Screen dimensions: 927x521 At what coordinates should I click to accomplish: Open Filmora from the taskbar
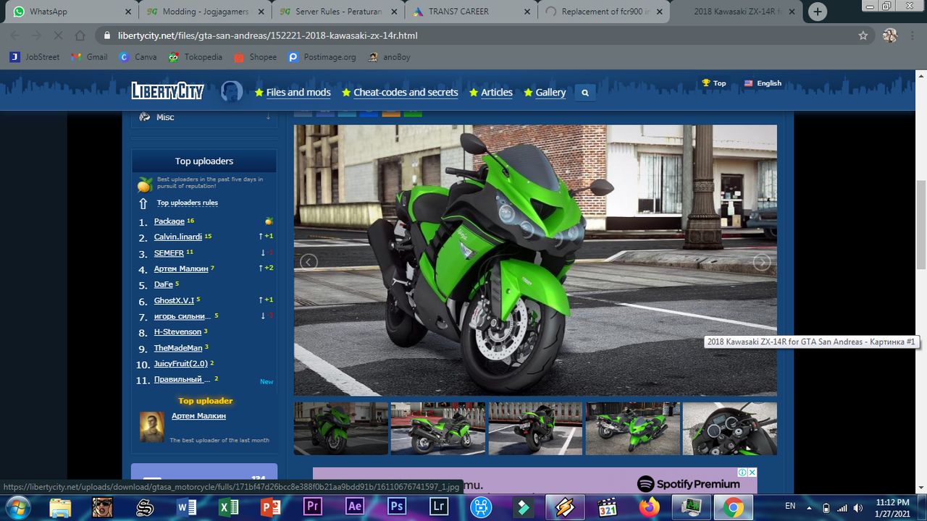click(x=523, y=507)
